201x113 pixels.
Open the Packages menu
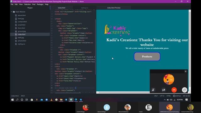click(x=40, y=4)
